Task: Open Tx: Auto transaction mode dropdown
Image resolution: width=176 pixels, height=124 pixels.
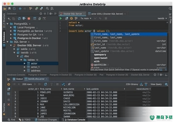Action: [x=86, y=18]
